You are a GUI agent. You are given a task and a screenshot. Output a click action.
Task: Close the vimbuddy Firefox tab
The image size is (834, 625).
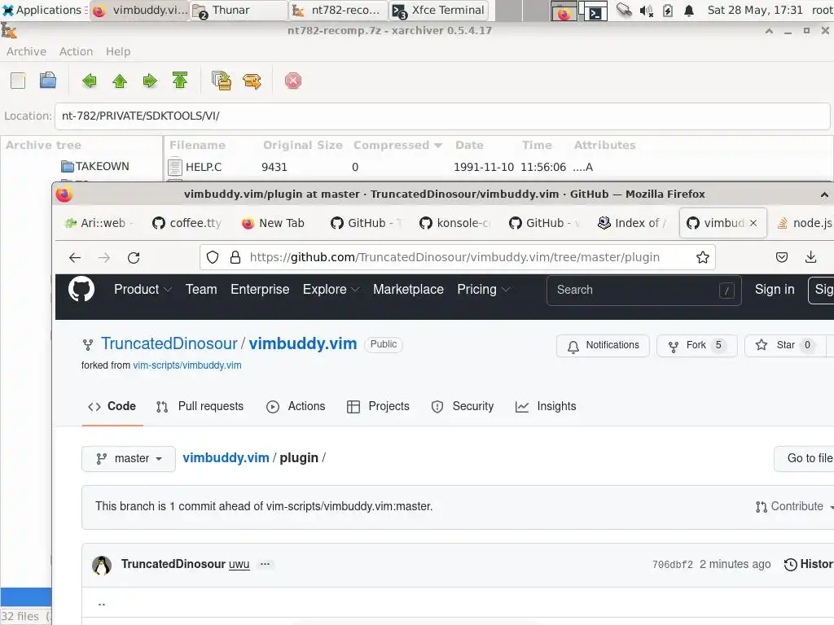[753, 223]
